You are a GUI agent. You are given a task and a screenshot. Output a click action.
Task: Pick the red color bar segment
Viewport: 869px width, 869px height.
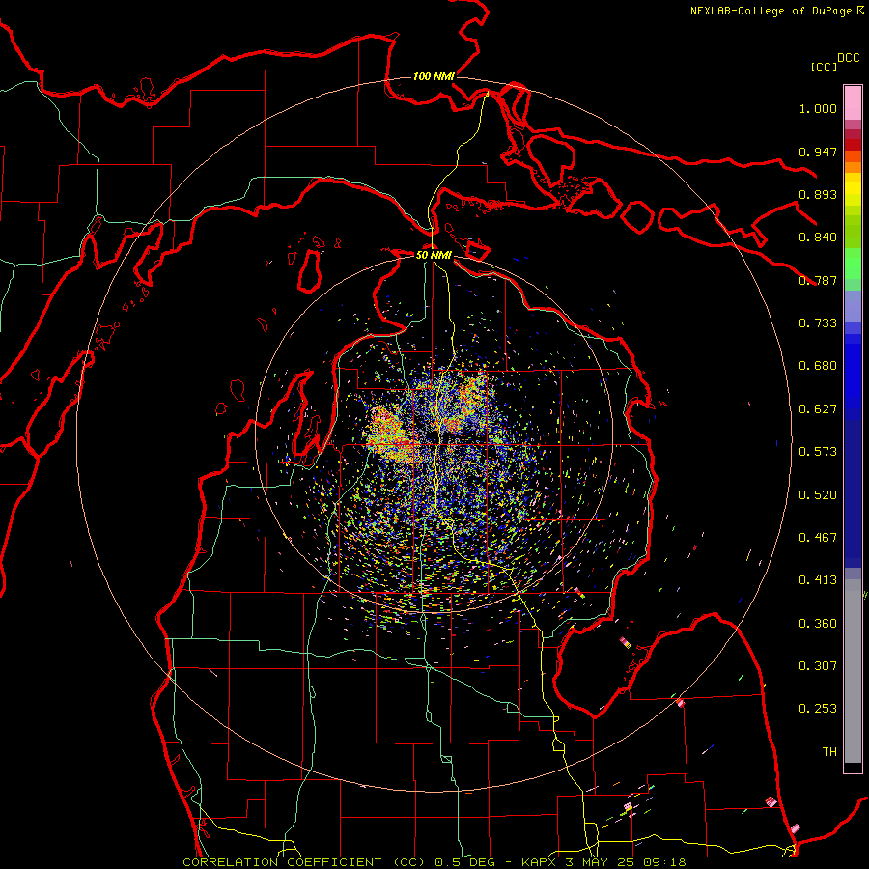(853, 145)
